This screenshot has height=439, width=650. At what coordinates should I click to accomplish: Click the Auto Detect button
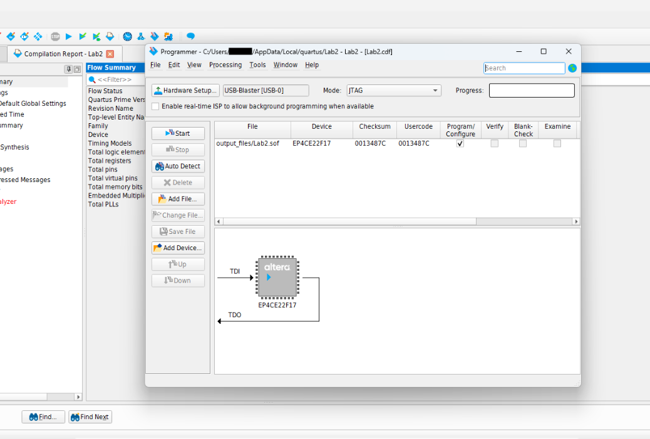178,166
